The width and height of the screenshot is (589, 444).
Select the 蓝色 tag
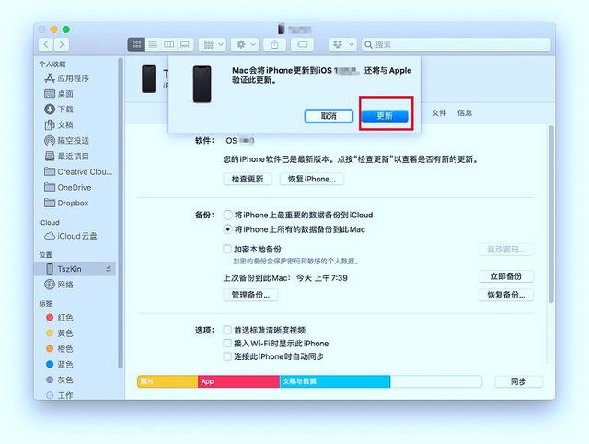point(59,364)
